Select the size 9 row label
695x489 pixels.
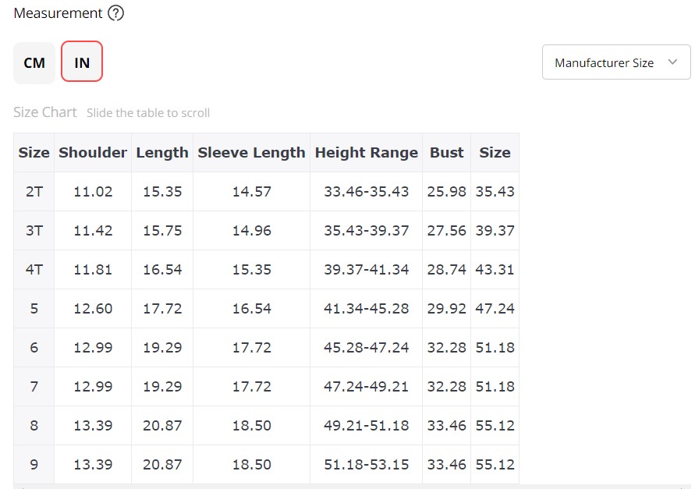34,465
